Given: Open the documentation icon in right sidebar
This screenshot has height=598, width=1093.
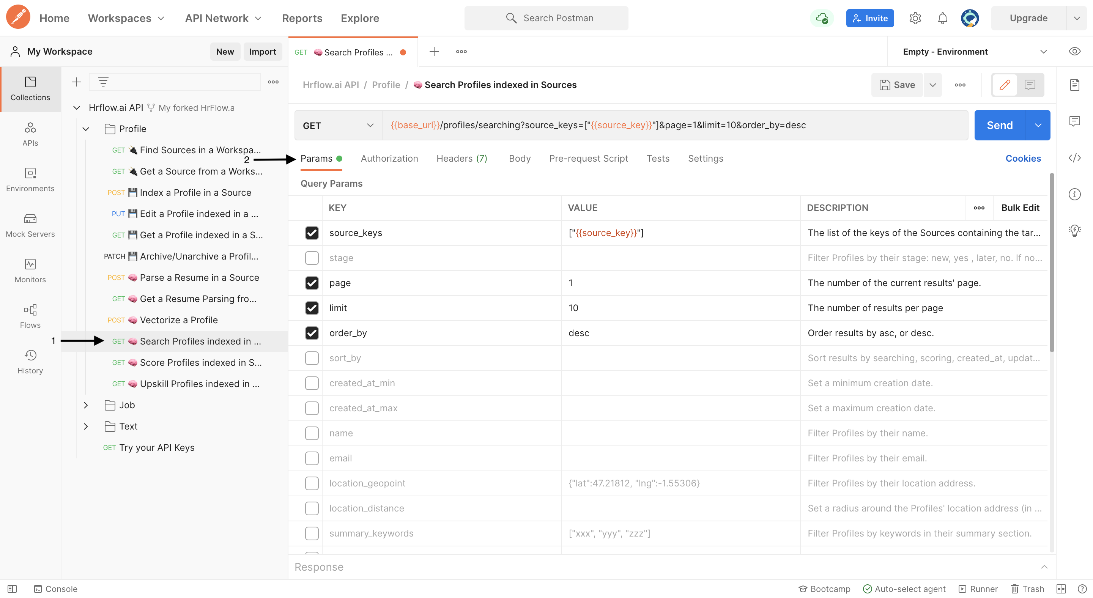Looking at the screenshot, I should [x=1074, y=85].
